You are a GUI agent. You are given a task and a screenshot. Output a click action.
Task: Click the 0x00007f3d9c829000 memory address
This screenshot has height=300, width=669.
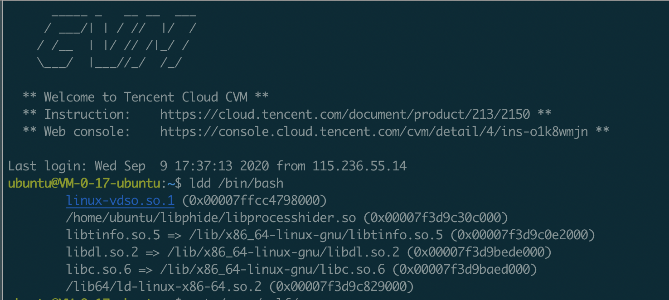tap(341, 286)
